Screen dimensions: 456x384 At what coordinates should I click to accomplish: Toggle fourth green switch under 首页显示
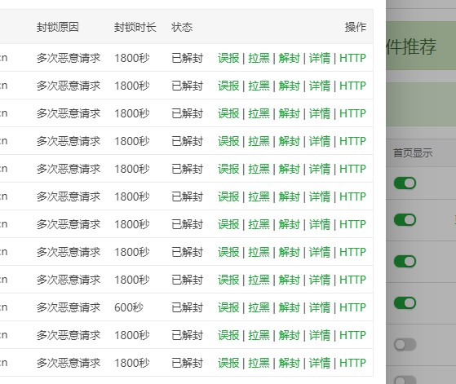click(x=405, y=303)
